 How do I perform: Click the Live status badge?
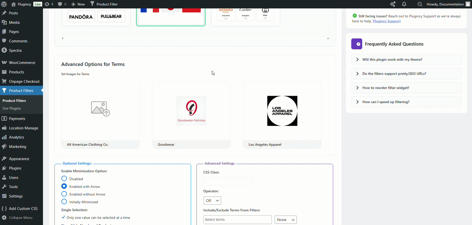tap(38, 4)
